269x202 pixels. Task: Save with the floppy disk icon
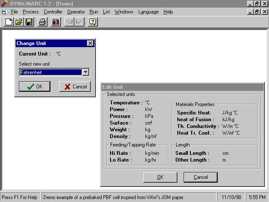29,22
